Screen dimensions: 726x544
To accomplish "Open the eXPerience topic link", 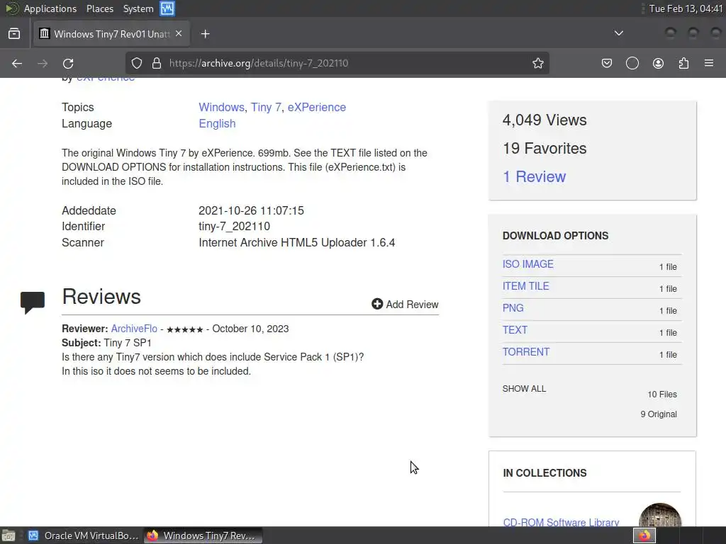I will tap(317, 108).
